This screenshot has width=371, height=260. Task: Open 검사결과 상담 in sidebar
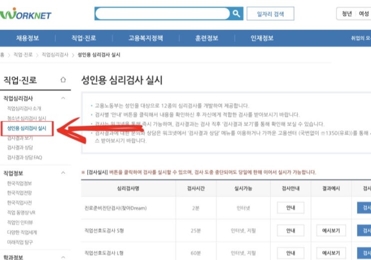[x=20, y=147]
